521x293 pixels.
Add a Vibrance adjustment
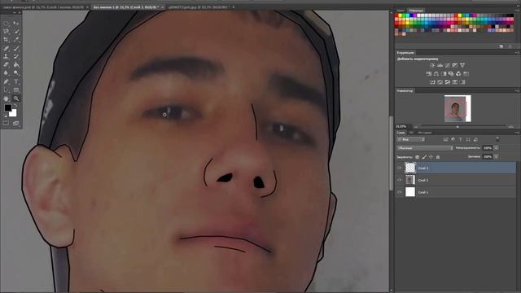[x=462, y=65]
